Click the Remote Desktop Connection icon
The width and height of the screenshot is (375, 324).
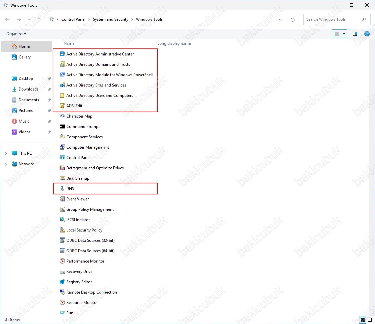click(62, 292)
